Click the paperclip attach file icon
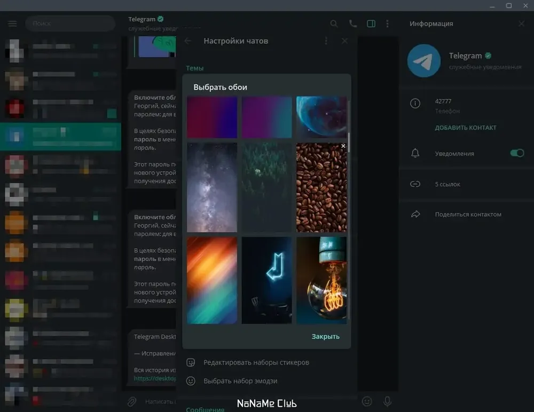Image resolution: width=534 pixels, height=412 pixels. (131, 401)
